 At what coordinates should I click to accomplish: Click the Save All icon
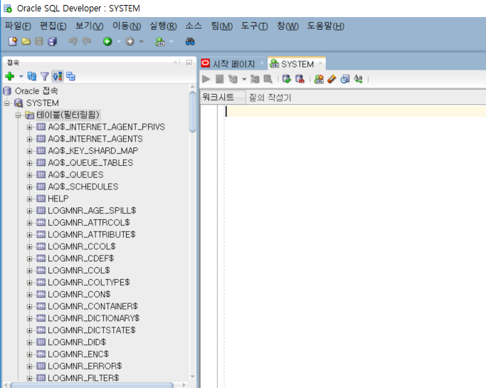53,41
